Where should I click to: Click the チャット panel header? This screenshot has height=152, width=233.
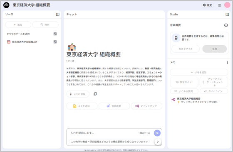click(72, 15)
